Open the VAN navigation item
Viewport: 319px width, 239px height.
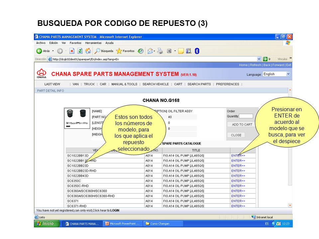[75, 84]
